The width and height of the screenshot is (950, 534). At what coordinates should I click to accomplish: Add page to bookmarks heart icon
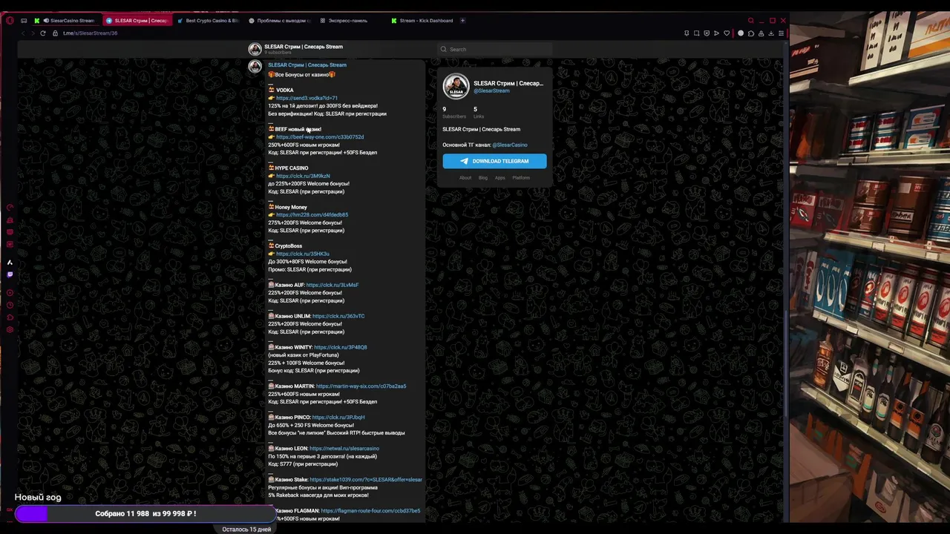pyautogui.click(x=727, y=33)
